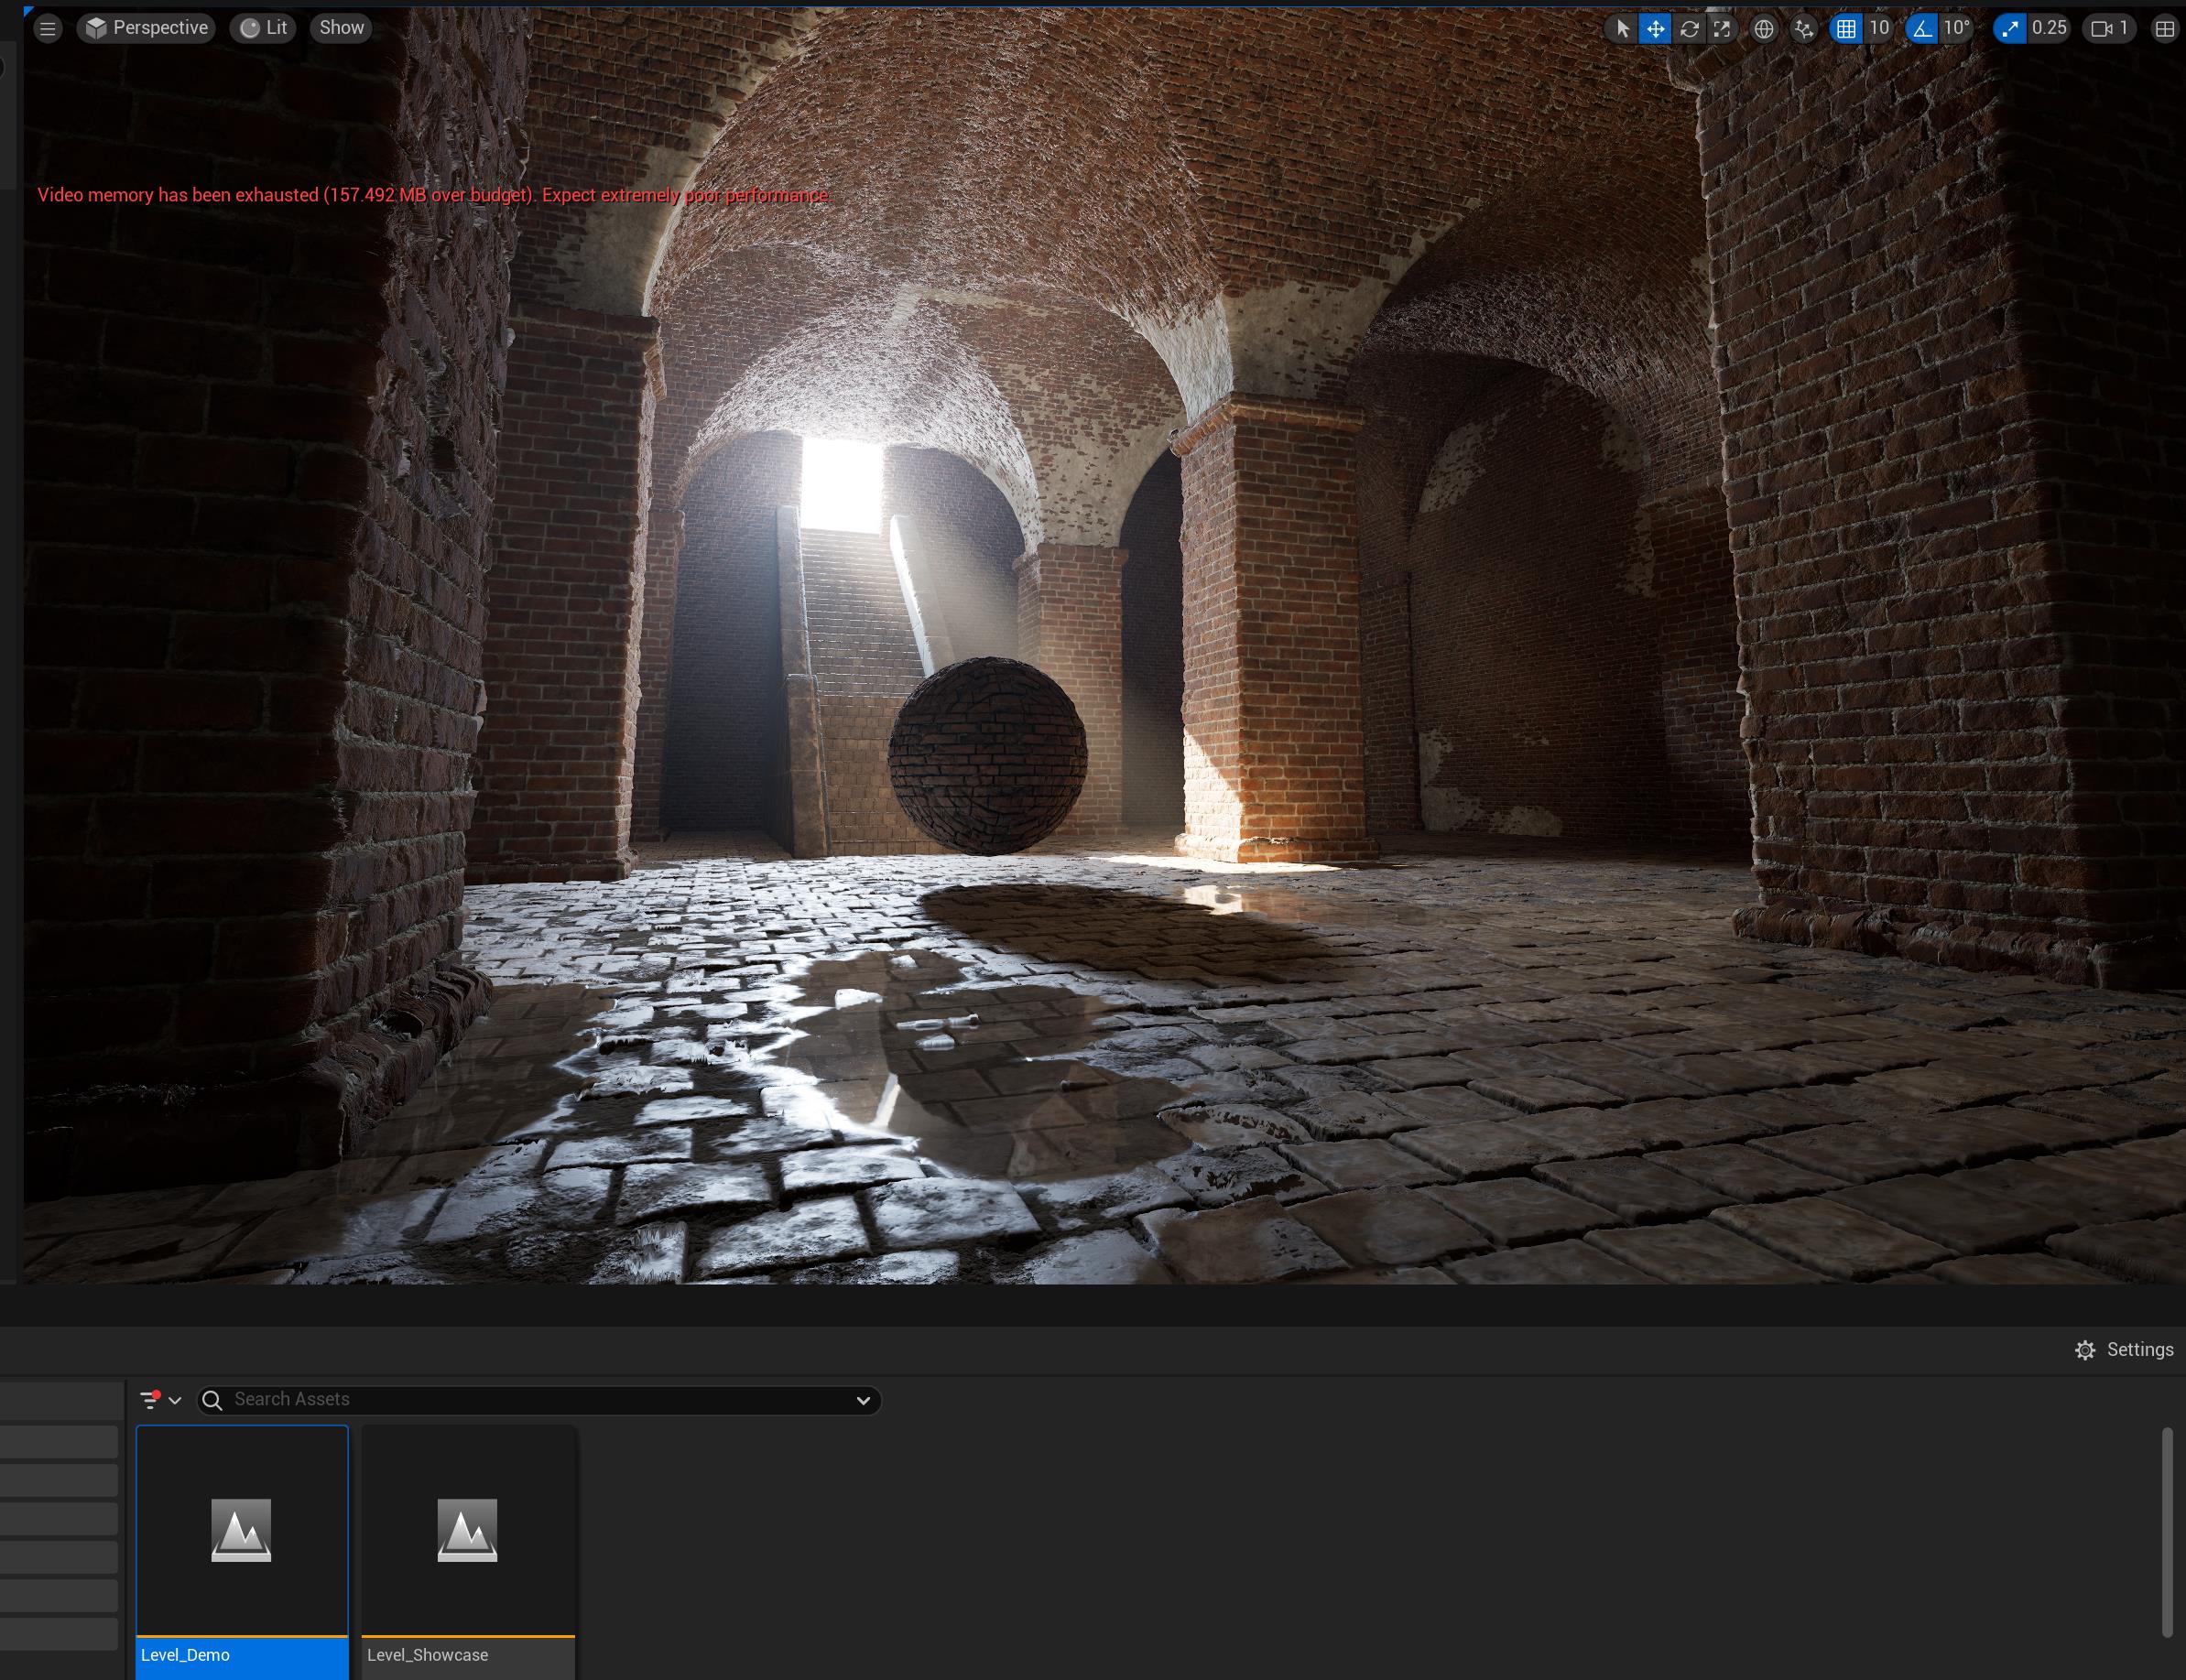Screen dimensions: 2186x1680
Task: Open rotation snap value 10° dropdown
Action: point(1956,29)
